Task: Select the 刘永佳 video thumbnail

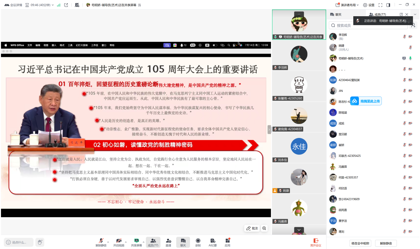Action: [299, 147]
